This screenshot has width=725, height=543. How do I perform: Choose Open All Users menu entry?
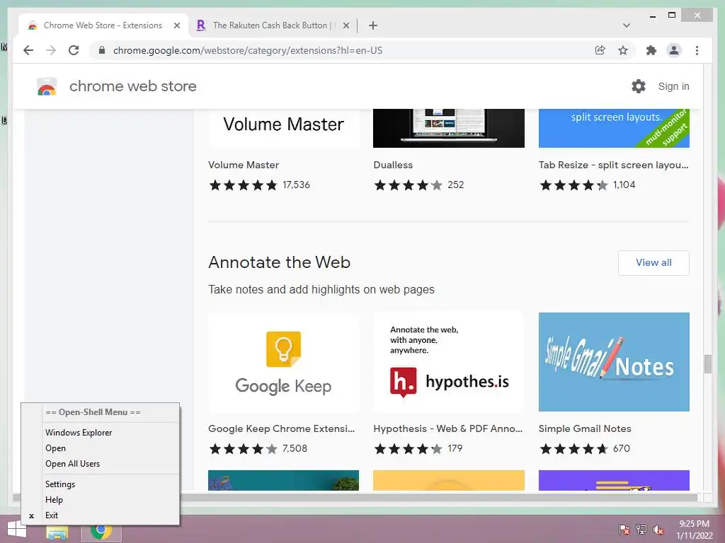pyautogui.click(x=101, y=464)
